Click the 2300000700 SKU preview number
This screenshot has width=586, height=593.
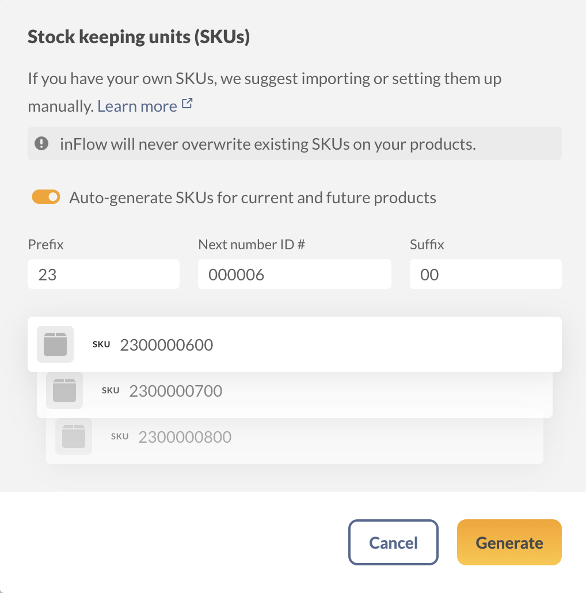point(176,391)
